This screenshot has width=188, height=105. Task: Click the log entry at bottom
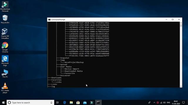click(x=53, y=87)
